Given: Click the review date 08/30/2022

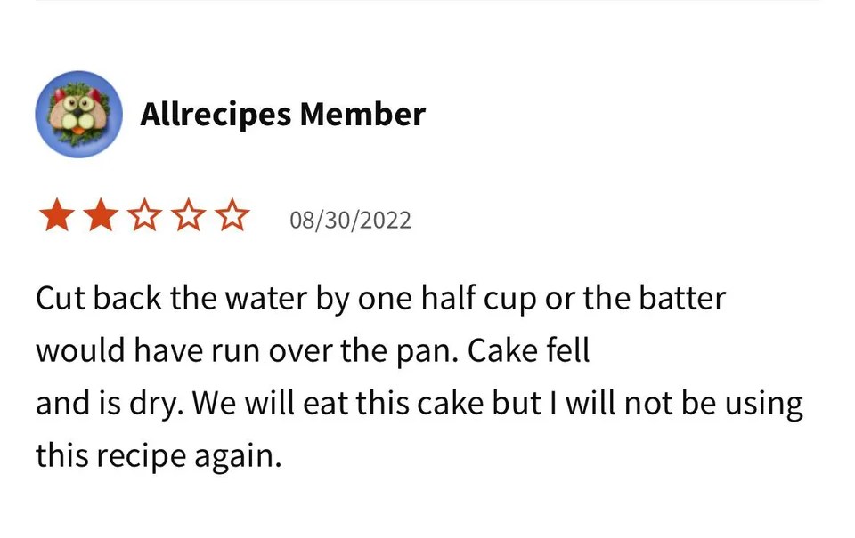Looking at the screenshot, I should 350,220.
